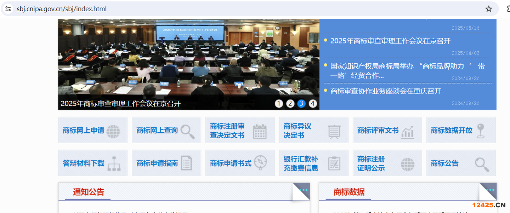This screenshot has width=510, height=213.
Task: Click the compass icon beside 商标申请书式
Action: click(x=260, y=163)
